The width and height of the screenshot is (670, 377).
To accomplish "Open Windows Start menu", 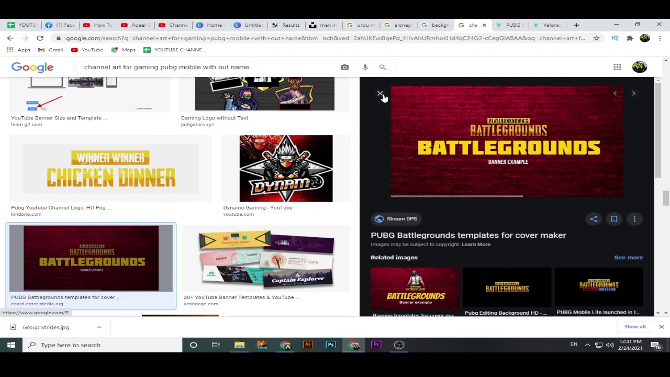I will [11, 345].
